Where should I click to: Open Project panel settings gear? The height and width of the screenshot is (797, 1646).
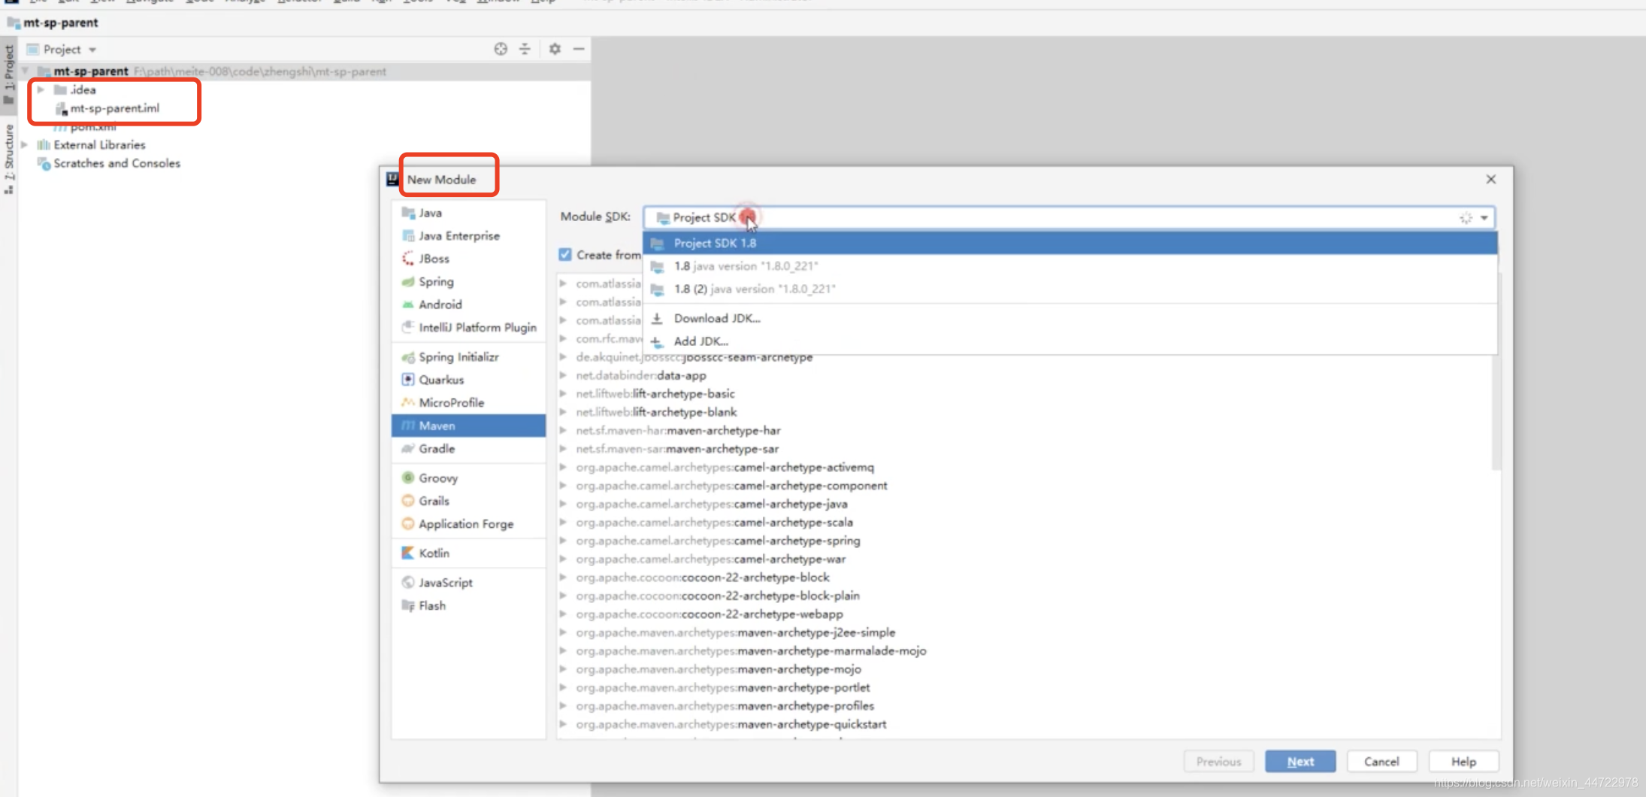click(555, 49)
